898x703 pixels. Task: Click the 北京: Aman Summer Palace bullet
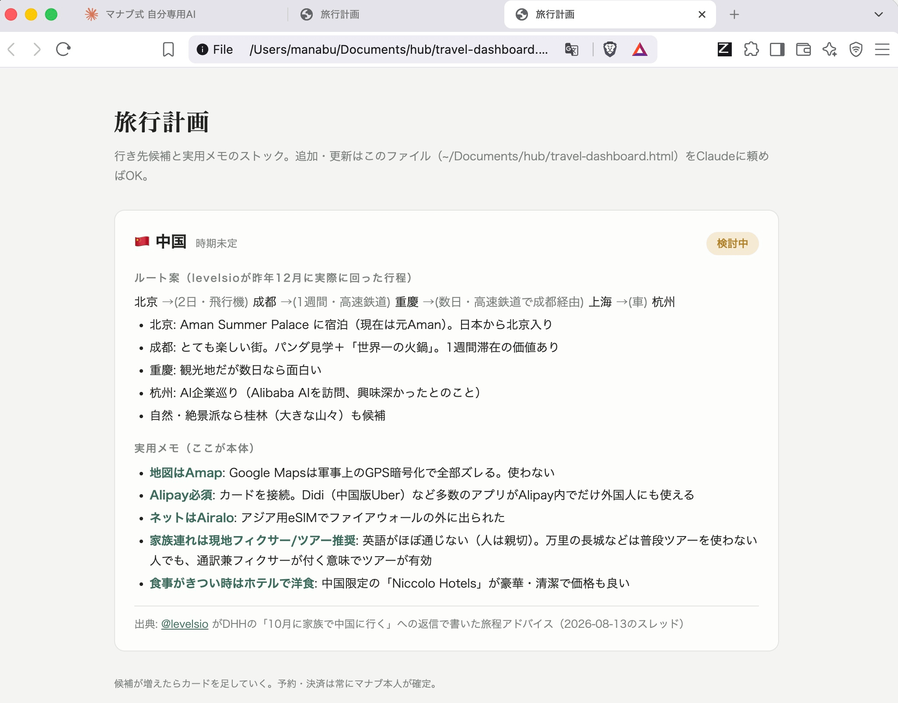351,325
